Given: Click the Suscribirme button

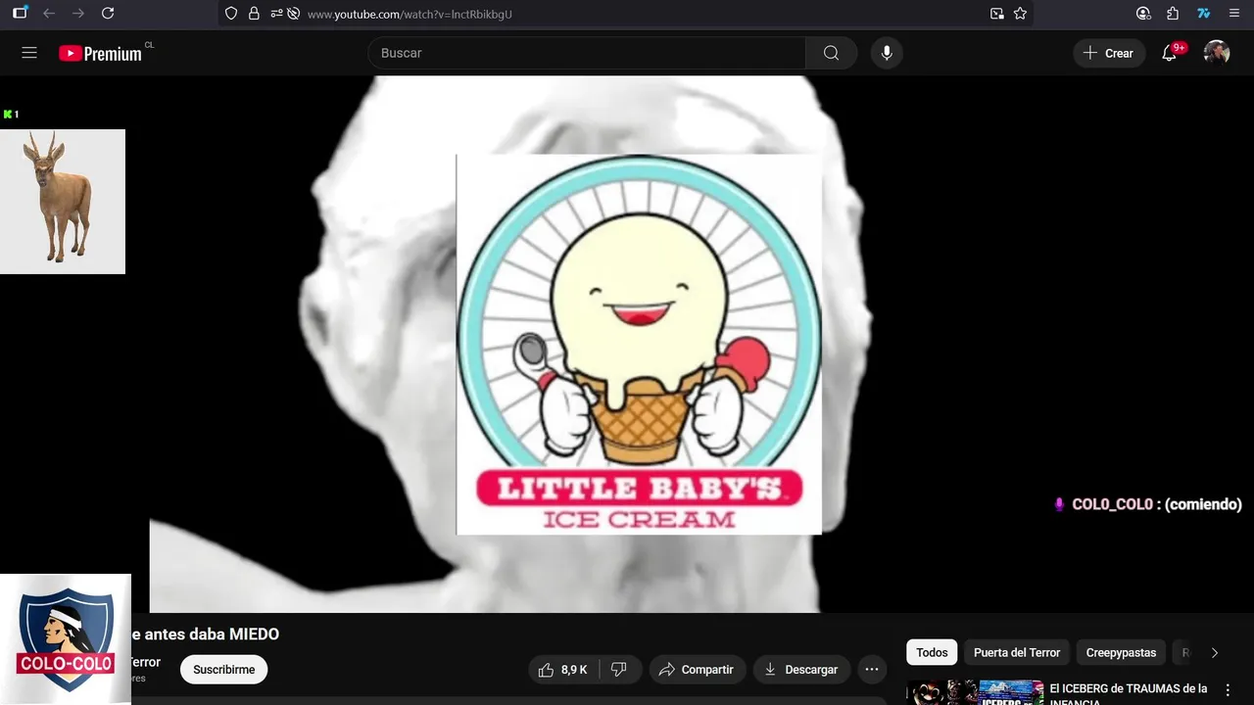Looking at the screenshot, I should [x=223, y=670].
